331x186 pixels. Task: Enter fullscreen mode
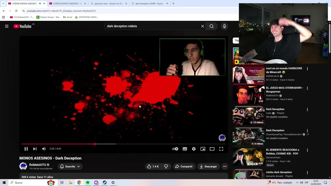coord(221,149)
